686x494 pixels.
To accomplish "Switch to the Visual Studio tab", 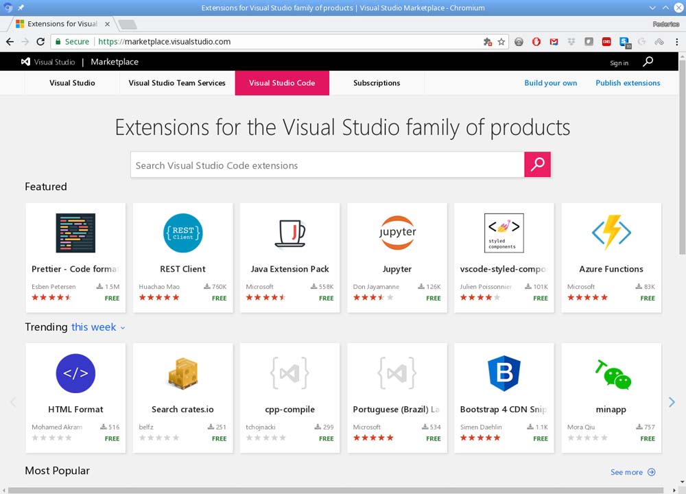I will (x=72, y=83).
